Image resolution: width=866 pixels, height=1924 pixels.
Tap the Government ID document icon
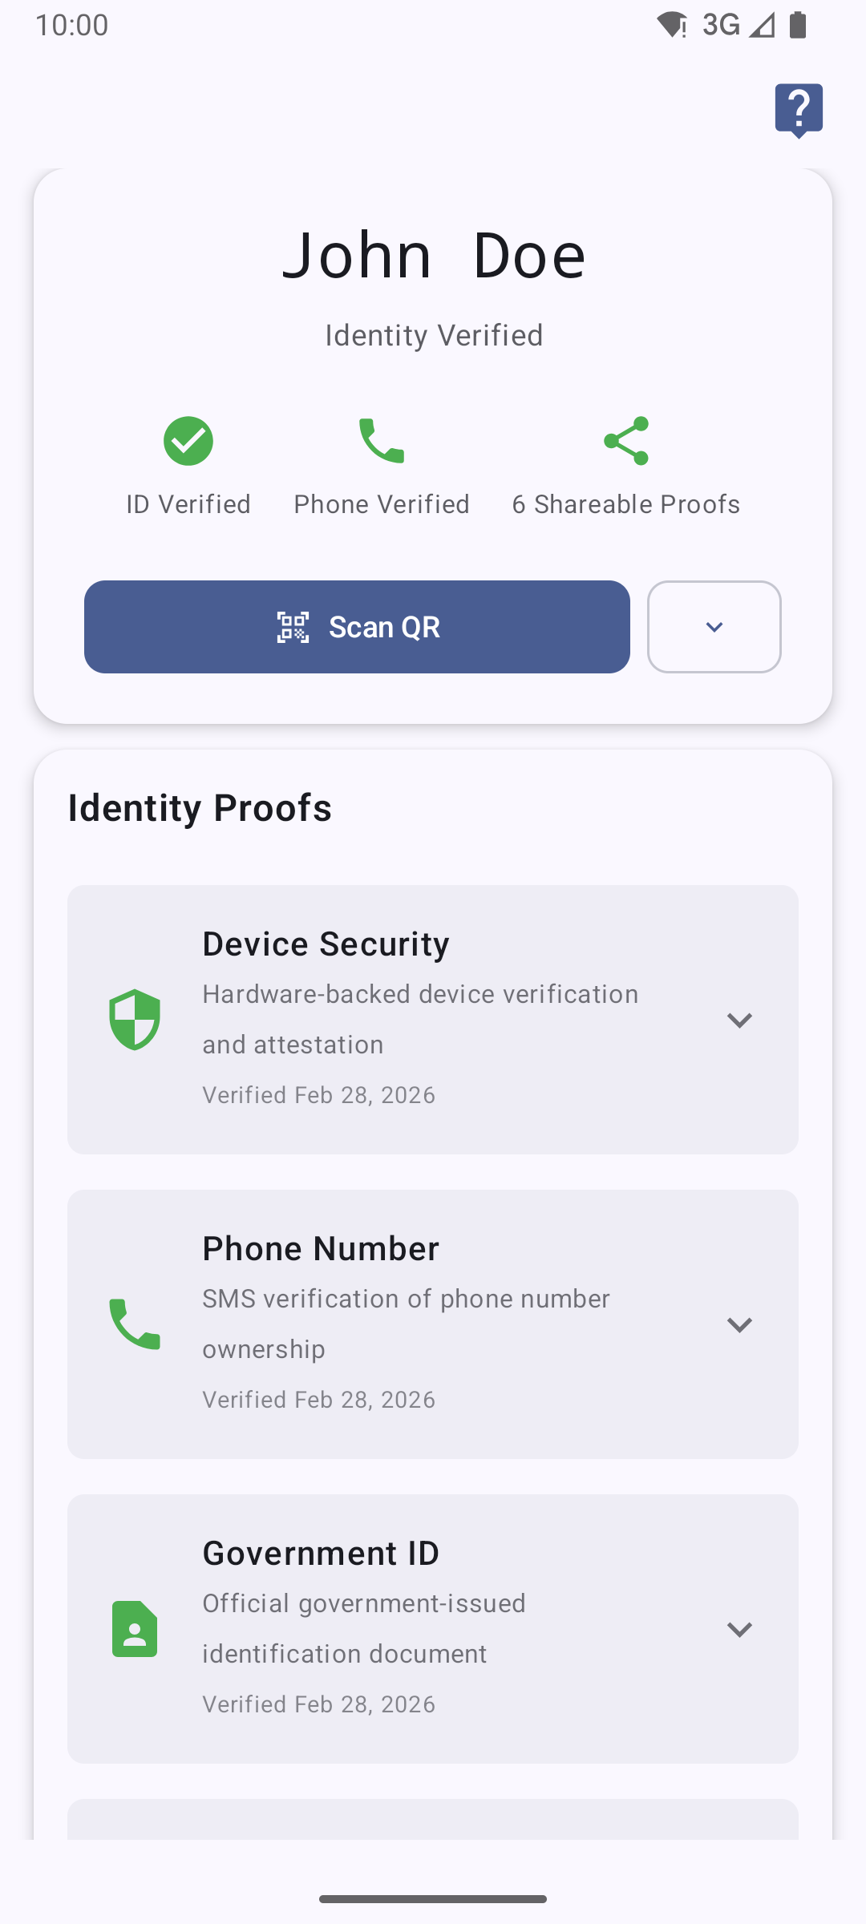click(x=136, y=1627)
